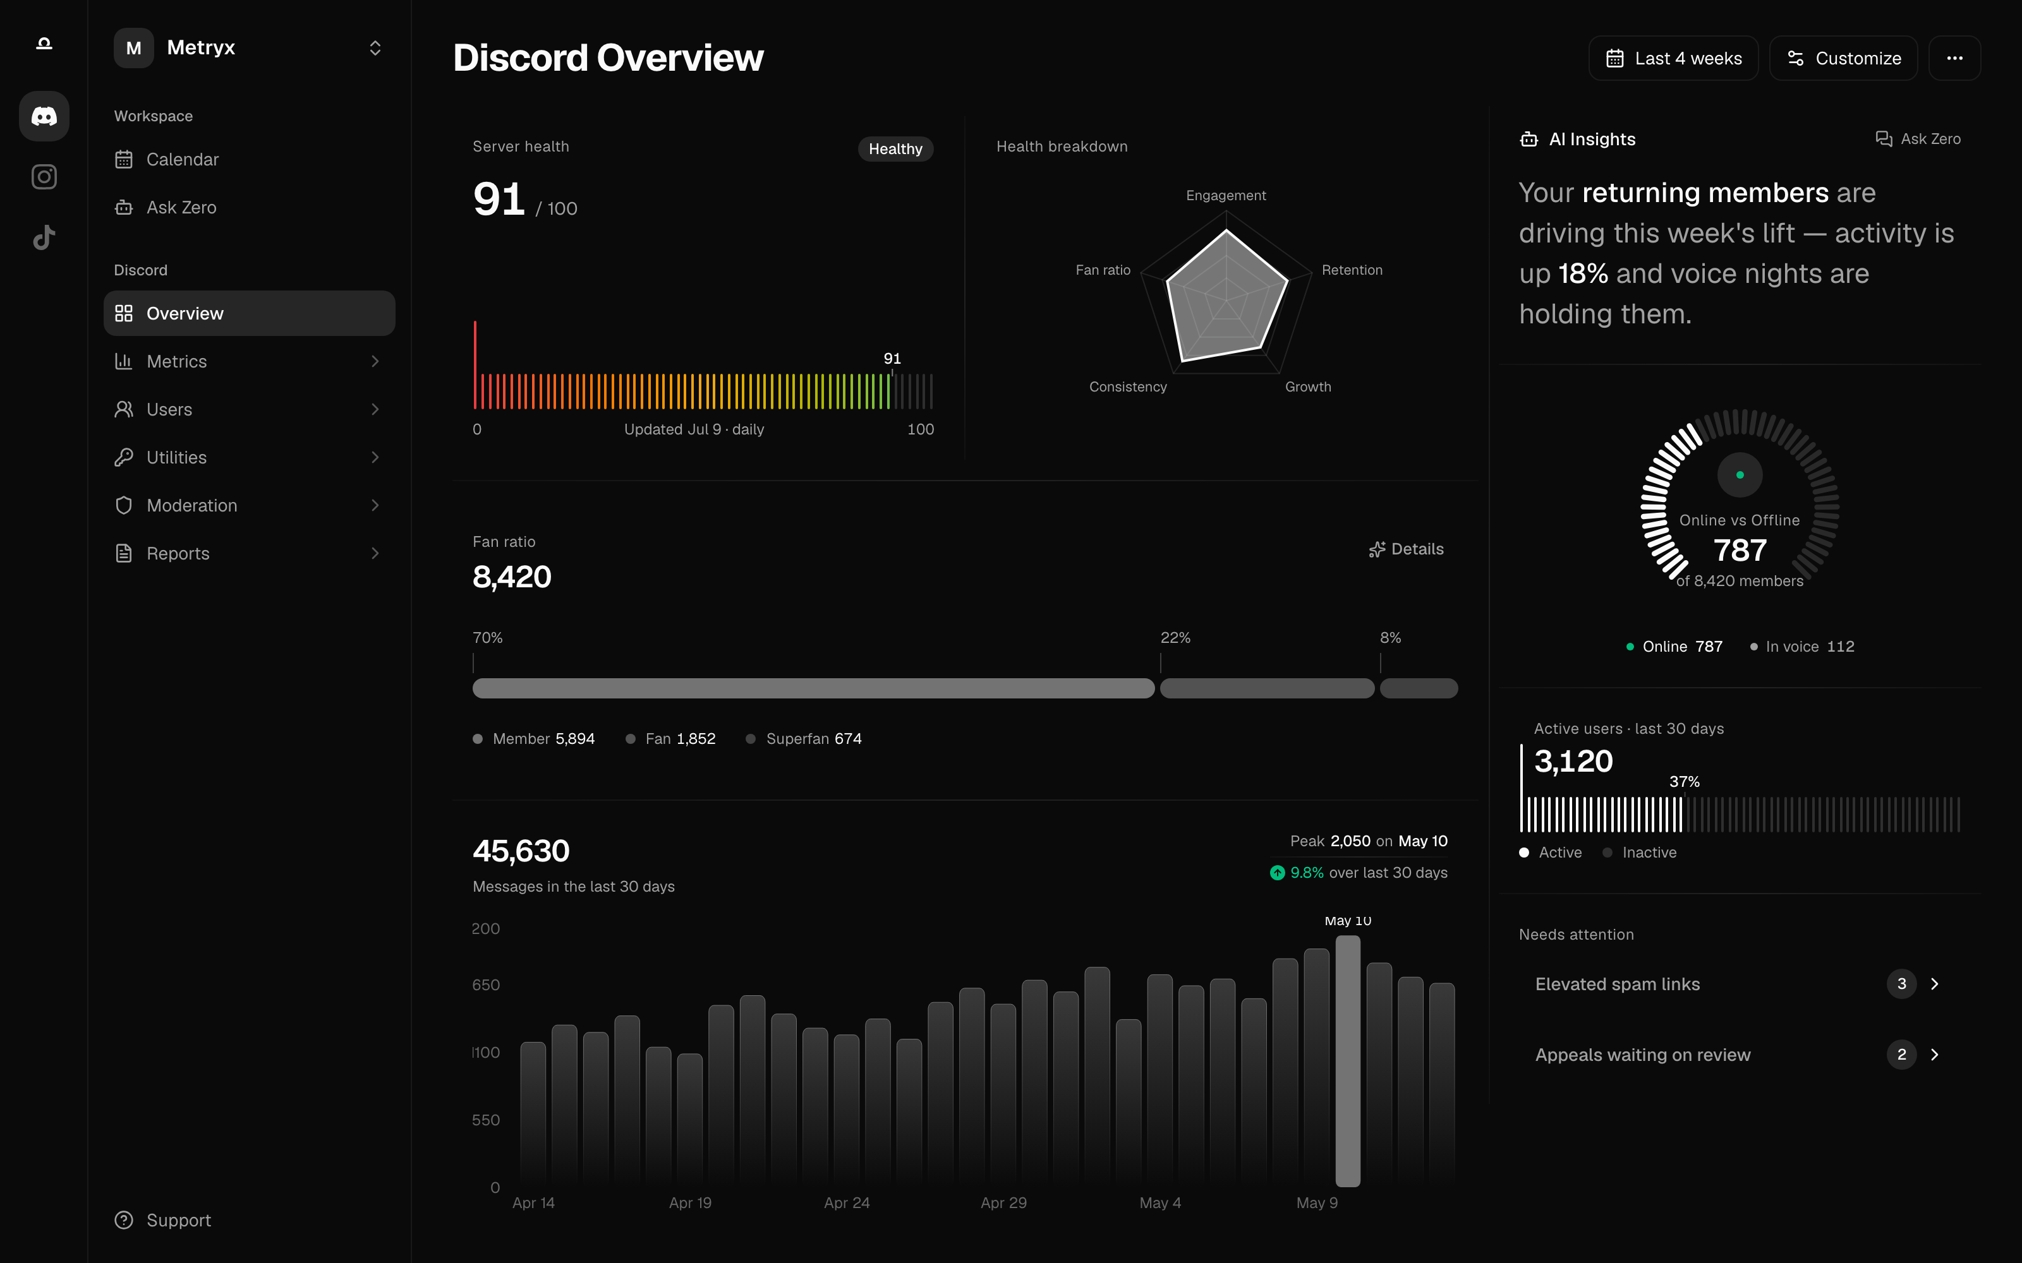The image size is (2022, 1263).
Task: Click the Customize button
Action: [1843, 59]
